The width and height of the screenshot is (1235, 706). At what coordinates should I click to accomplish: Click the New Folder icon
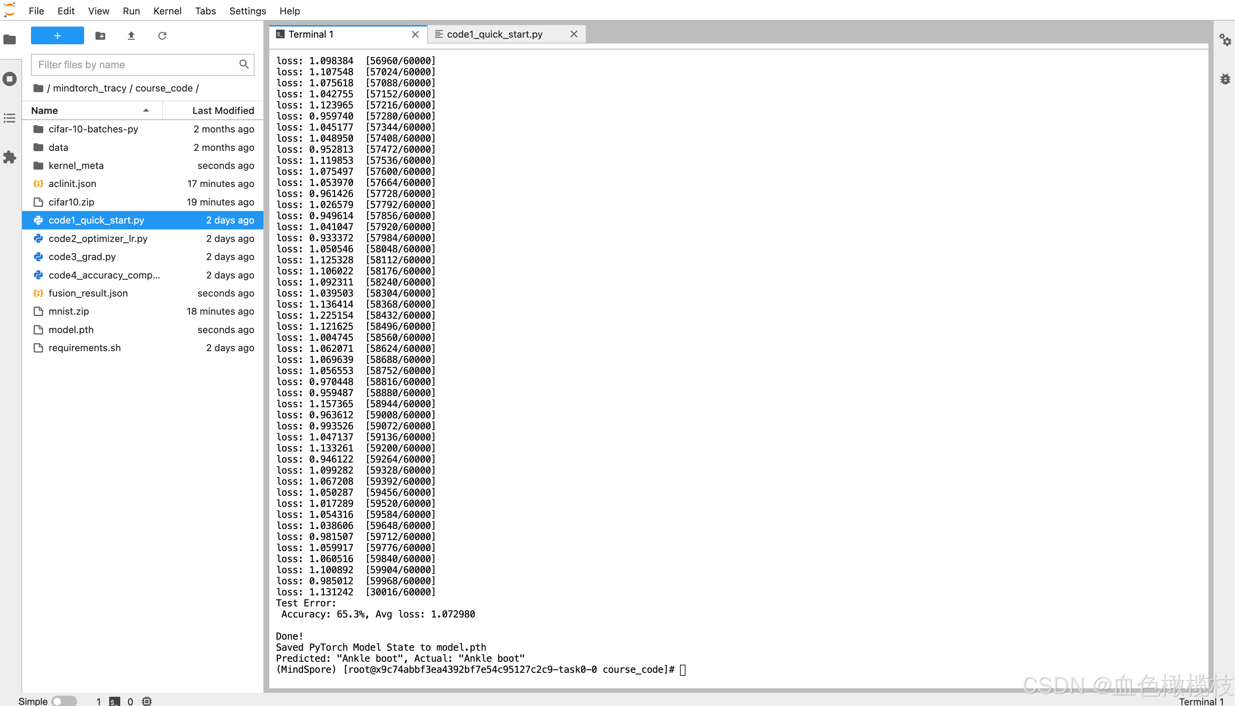pos(100,36)
